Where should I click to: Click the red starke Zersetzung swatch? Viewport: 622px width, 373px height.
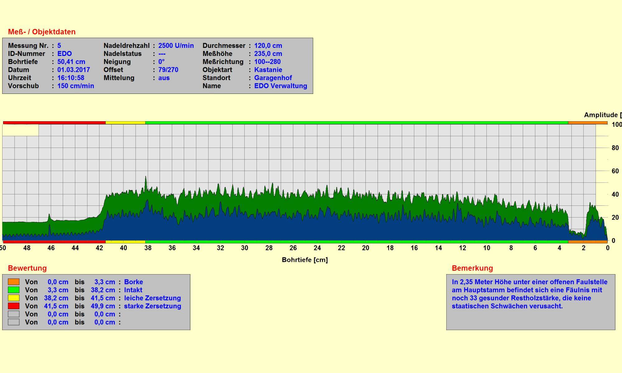pos(14,306)
